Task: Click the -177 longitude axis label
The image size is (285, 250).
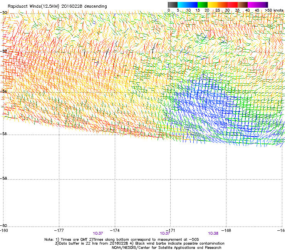Action: pyautogui.click(x=59, y=230)
